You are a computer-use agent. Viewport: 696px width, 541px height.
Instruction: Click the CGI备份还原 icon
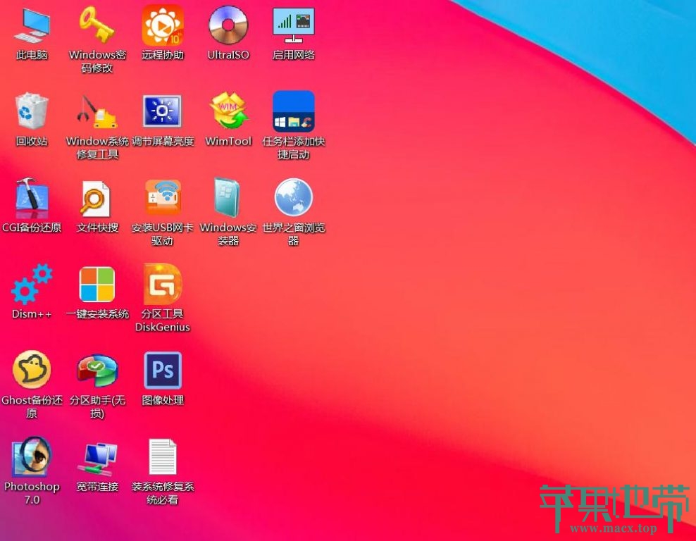point(32,199)
